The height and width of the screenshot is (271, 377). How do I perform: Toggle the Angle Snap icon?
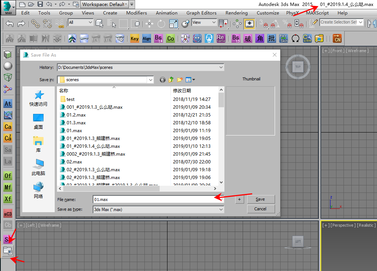pyautogui.click(x=275, y=23)
